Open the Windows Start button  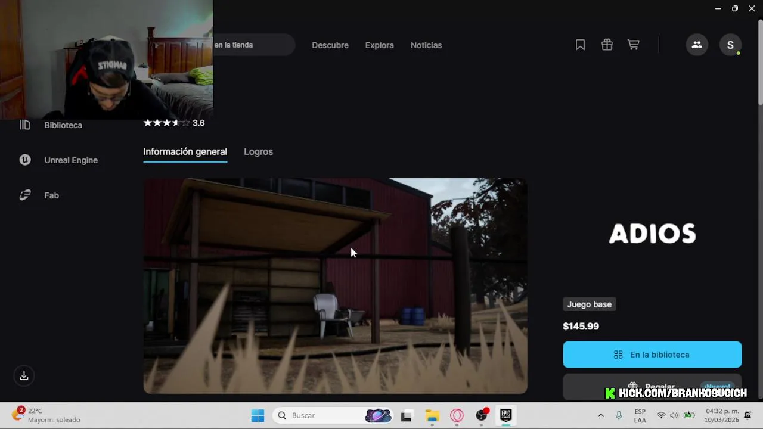pos(258,415)
